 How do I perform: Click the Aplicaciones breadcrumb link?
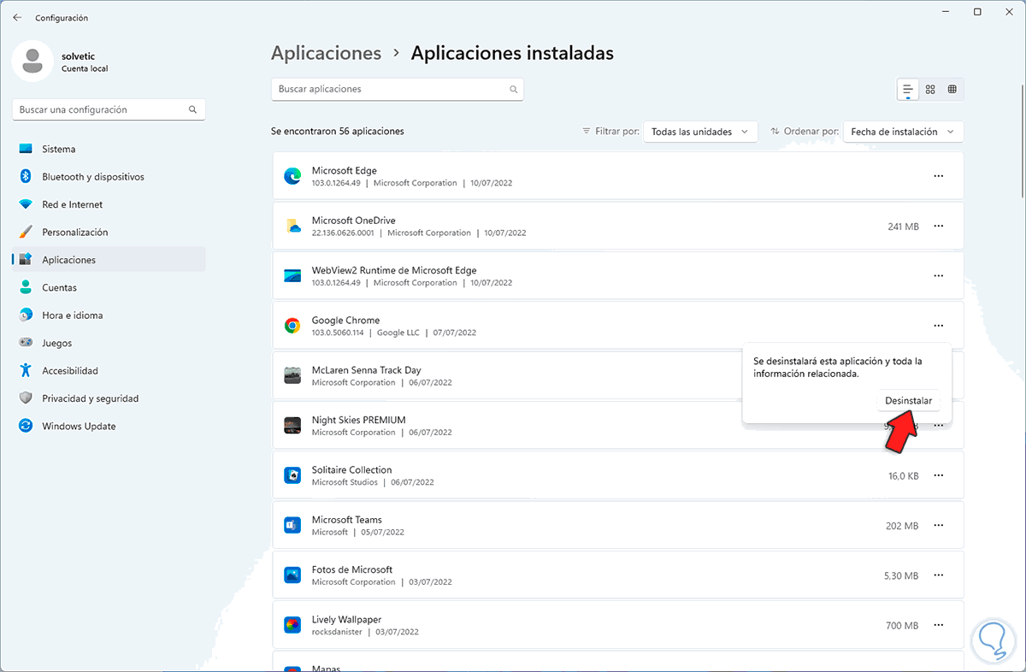[326, 53]
